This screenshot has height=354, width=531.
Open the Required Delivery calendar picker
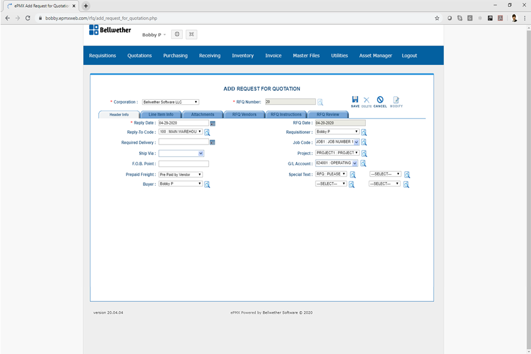[212, 142]
